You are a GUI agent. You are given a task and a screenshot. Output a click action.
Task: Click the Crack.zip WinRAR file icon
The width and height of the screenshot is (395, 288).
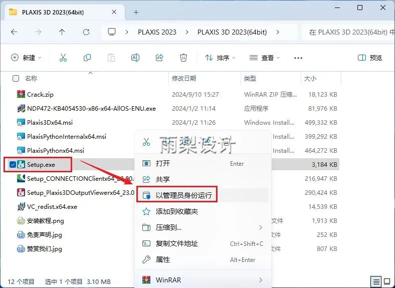point(21,94)
